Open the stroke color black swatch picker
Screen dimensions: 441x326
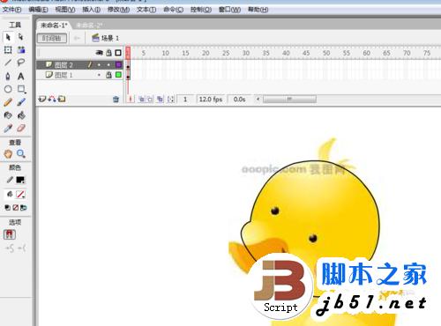pyautogui.click(x=20, y=180)
